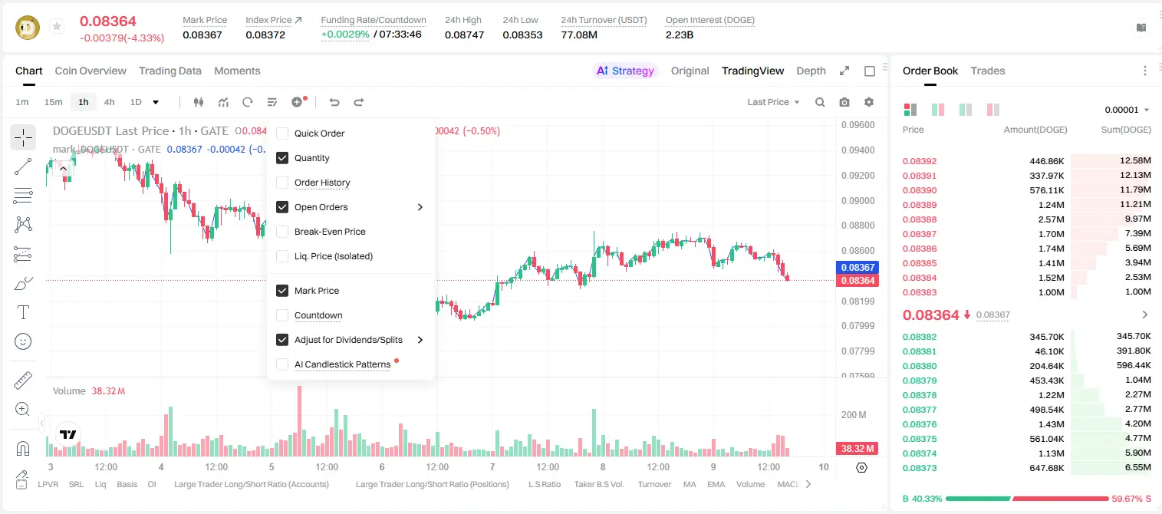Image resolution: width=1162 pixels, height=514 pixels.
Task: Enable AI Candlestick Patterns checkbox
Action: pyautogui.click(x=282, y=364)
